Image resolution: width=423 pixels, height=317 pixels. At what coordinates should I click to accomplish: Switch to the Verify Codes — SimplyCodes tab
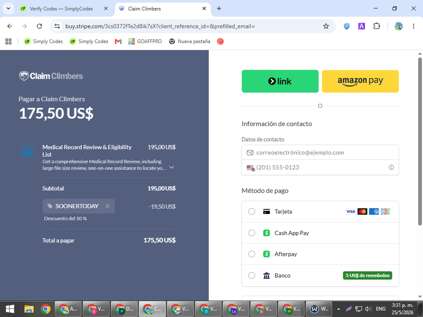point(61,8)
